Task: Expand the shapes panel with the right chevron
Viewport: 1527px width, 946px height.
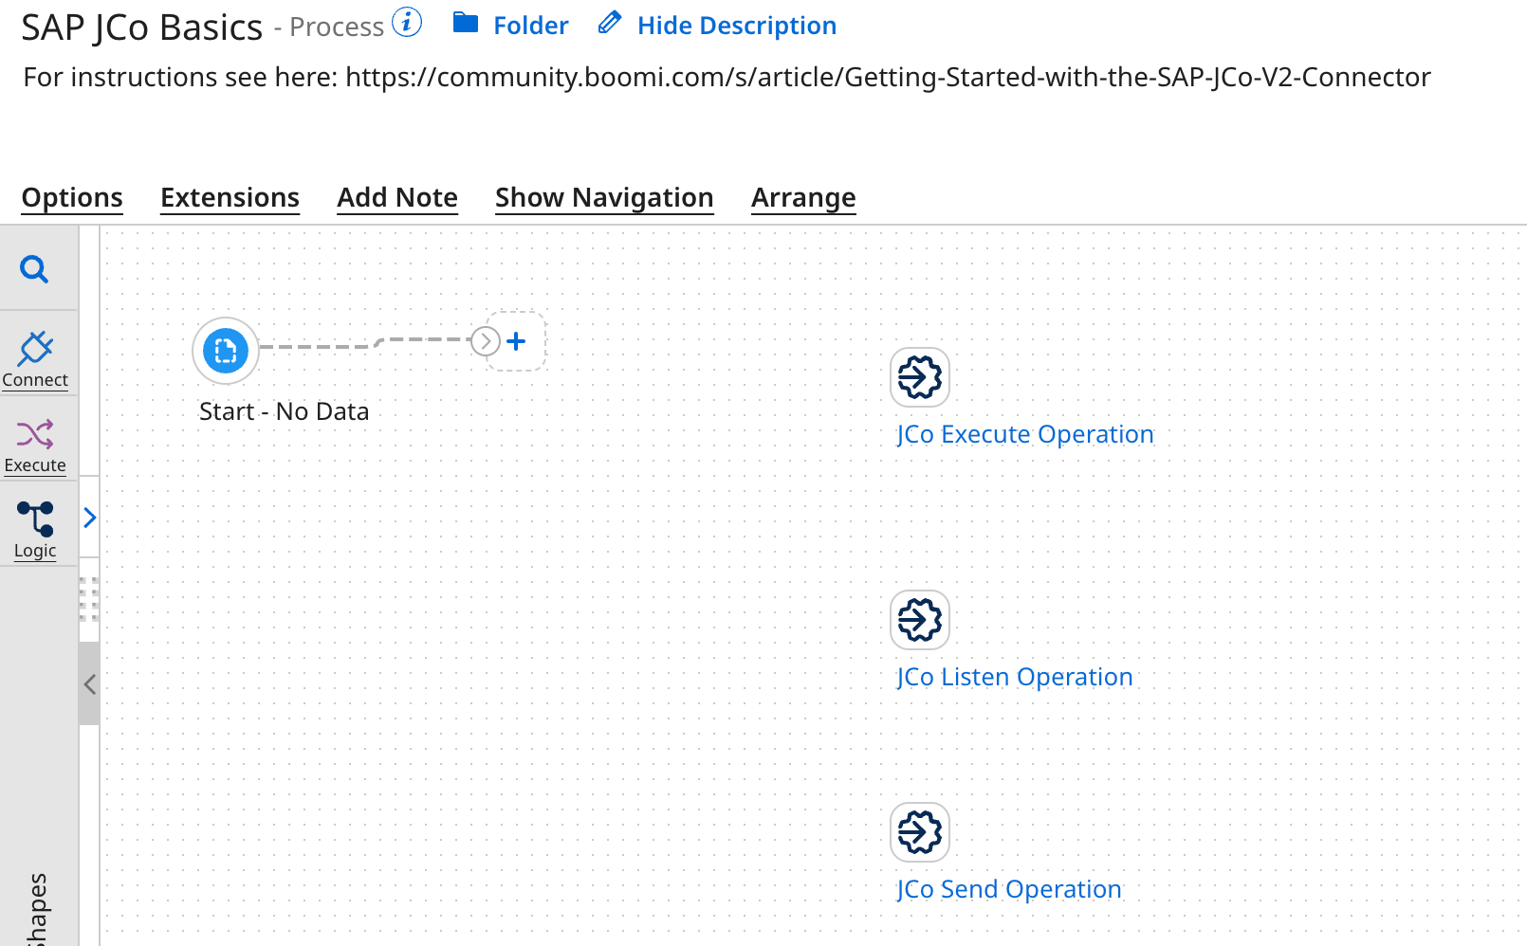Action: coord(90,518)
